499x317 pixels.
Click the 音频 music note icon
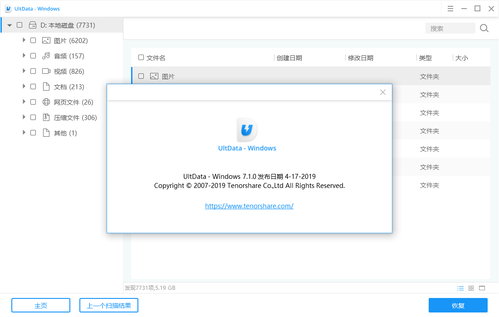click(46, 56)
